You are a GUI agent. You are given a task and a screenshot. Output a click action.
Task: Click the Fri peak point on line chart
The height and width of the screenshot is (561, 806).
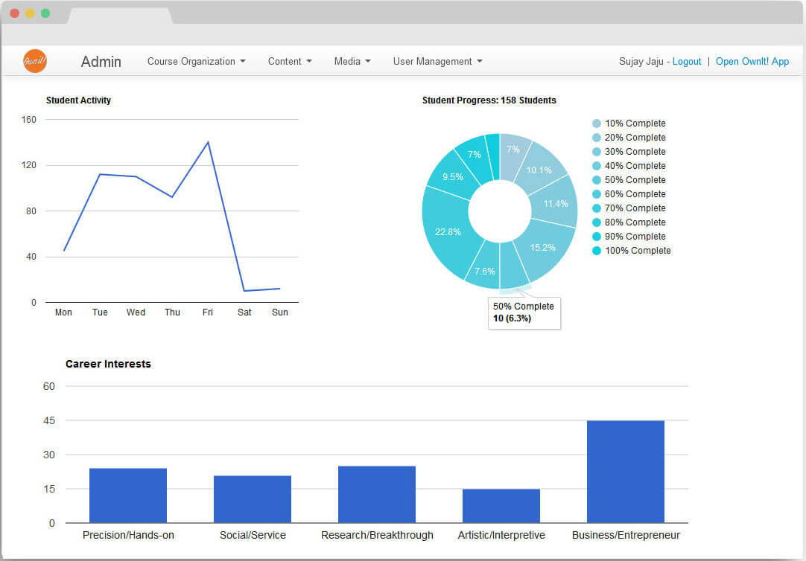208,142
